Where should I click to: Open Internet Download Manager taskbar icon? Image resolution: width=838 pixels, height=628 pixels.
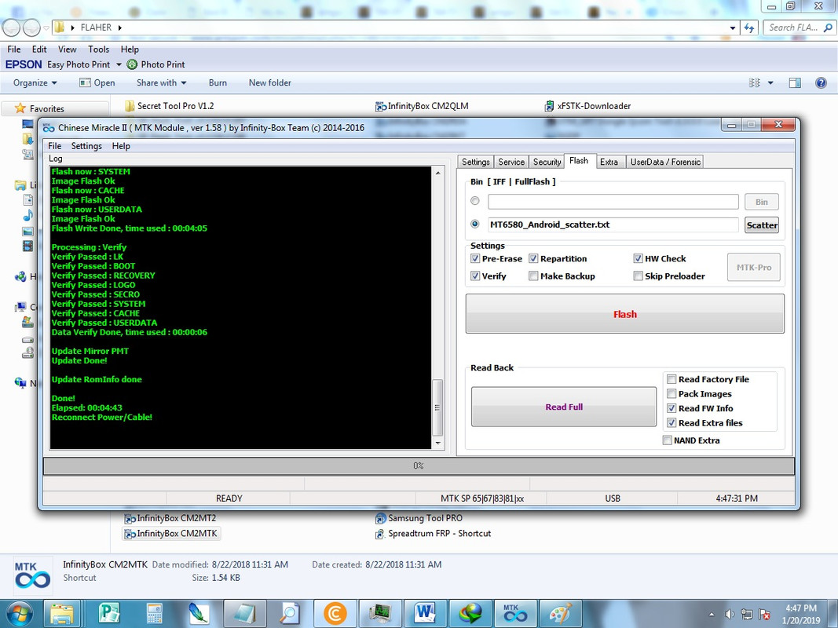coord(470,614)
